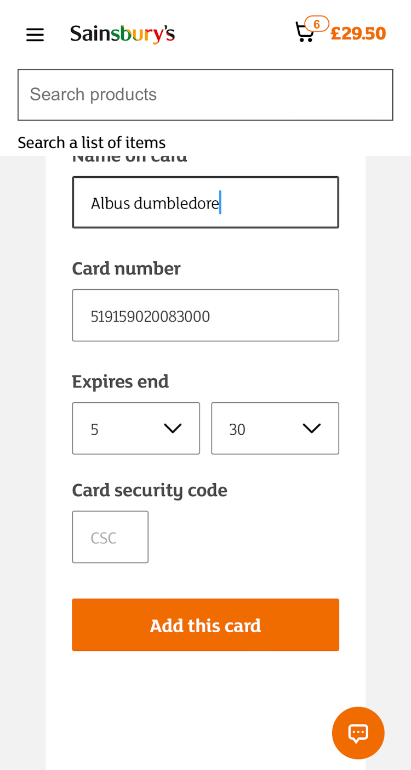Open the shopping trolley icon
411x770 pixels.
pyautogui.click(x=304, y=33)
